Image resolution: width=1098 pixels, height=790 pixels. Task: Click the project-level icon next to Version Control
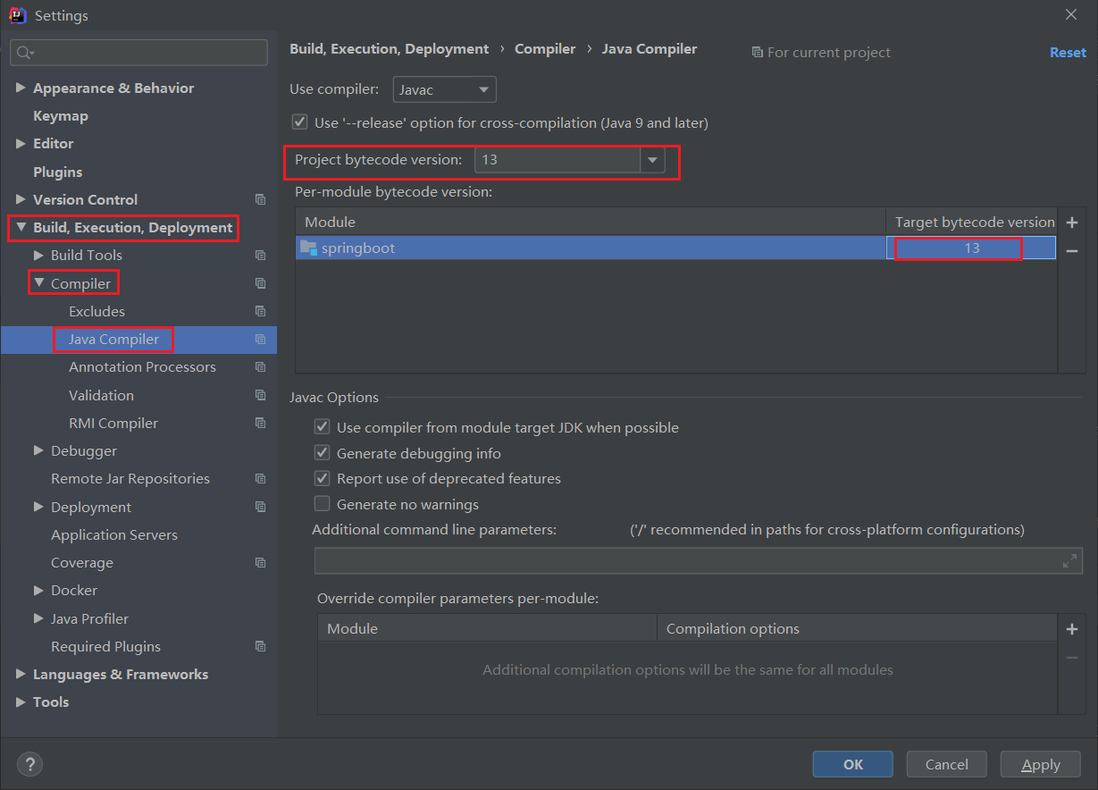point(260,199)
